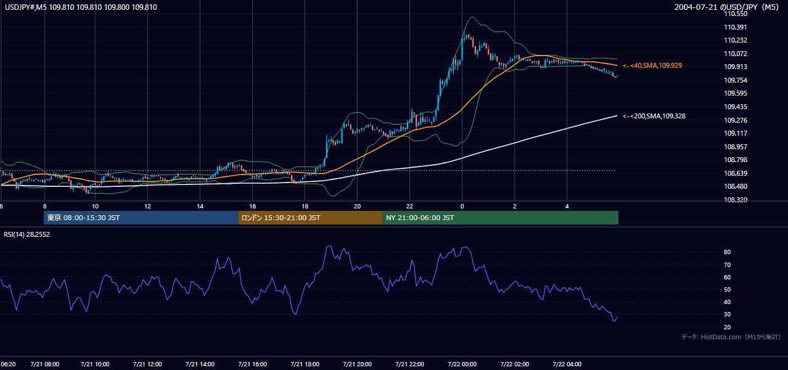
Task: Click the 7/21 20:00 time axis label
Action: click(357, 364)
